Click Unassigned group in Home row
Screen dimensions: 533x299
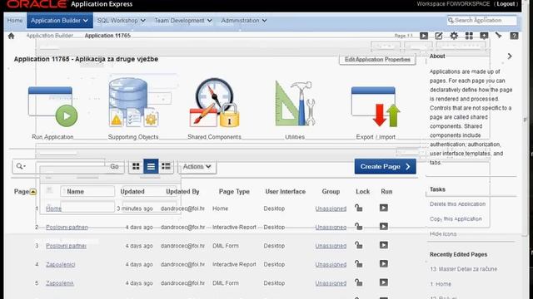click(331, 208)
